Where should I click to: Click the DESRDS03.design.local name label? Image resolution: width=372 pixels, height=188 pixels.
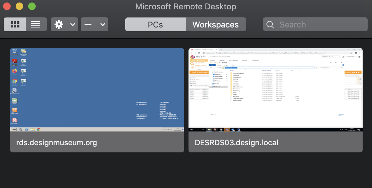point(236,143)
